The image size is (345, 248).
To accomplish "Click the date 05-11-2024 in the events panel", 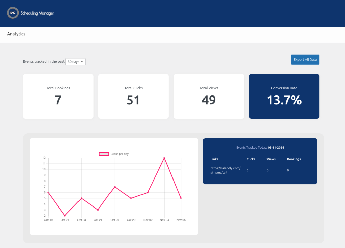I will 275,147.
